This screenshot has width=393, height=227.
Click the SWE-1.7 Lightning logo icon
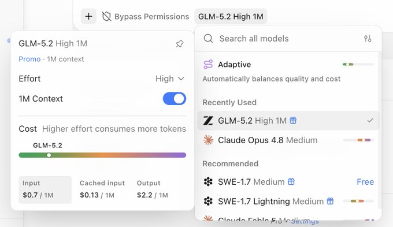coord(208,201)
